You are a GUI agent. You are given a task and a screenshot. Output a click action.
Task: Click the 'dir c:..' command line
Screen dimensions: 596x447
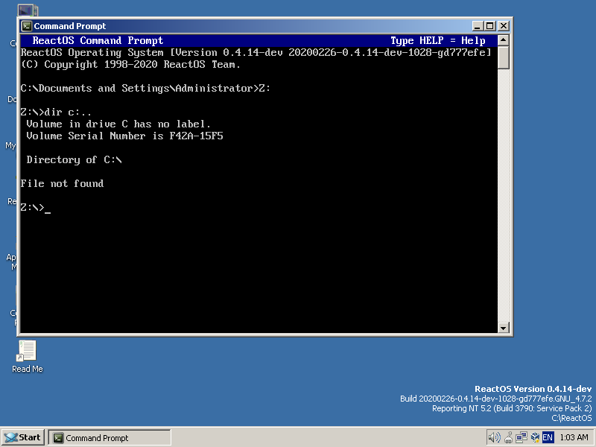point(56,112)
